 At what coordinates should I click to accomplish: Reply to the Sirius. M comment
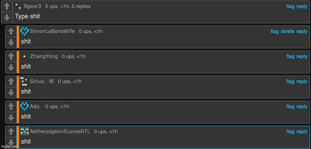(302, 81)
